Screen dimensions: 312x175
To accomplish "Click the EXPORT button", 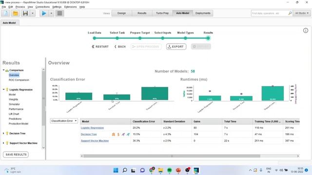I will click(x=176, y=47).
